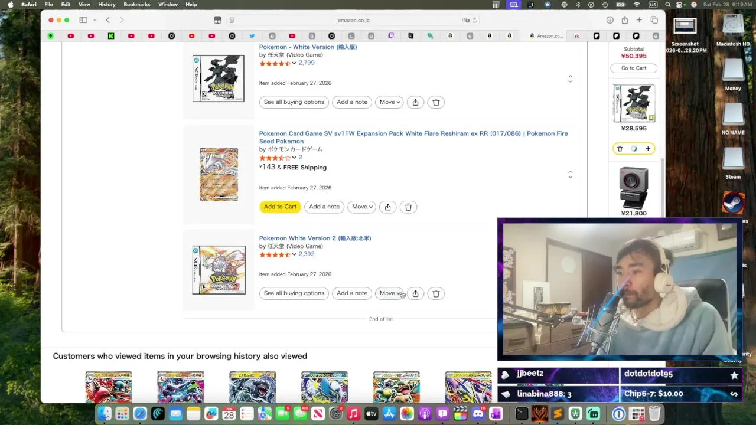Open rating breakdown chevron beside 2 reviews
This screenshot has height=425, width=756.
tap(294, 158)
